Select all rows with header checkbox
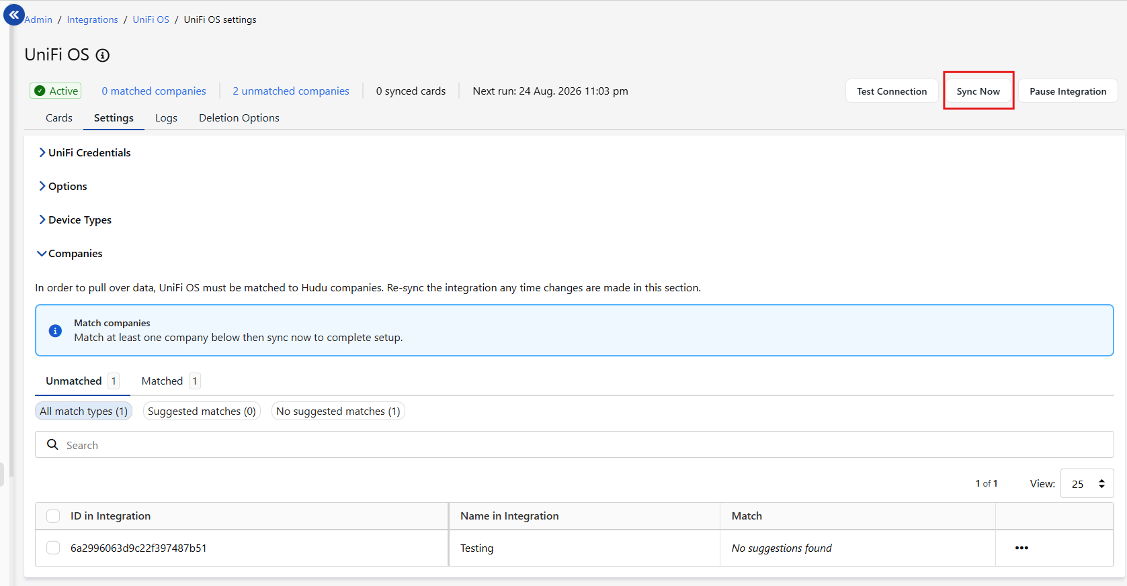This screenshot has height=586, width=1127. [x=53, y=516]
